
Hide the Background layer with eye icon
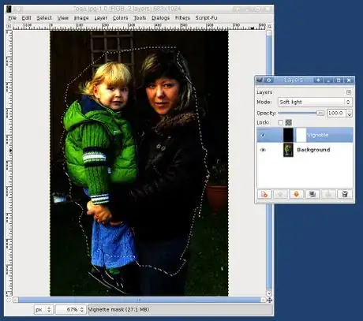[x=263, y=150]
